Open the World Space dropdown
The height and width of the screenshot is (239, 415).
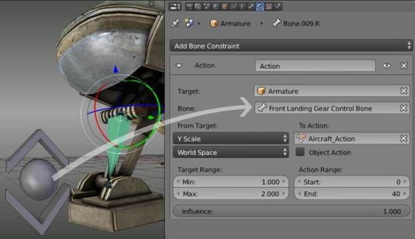230,152
